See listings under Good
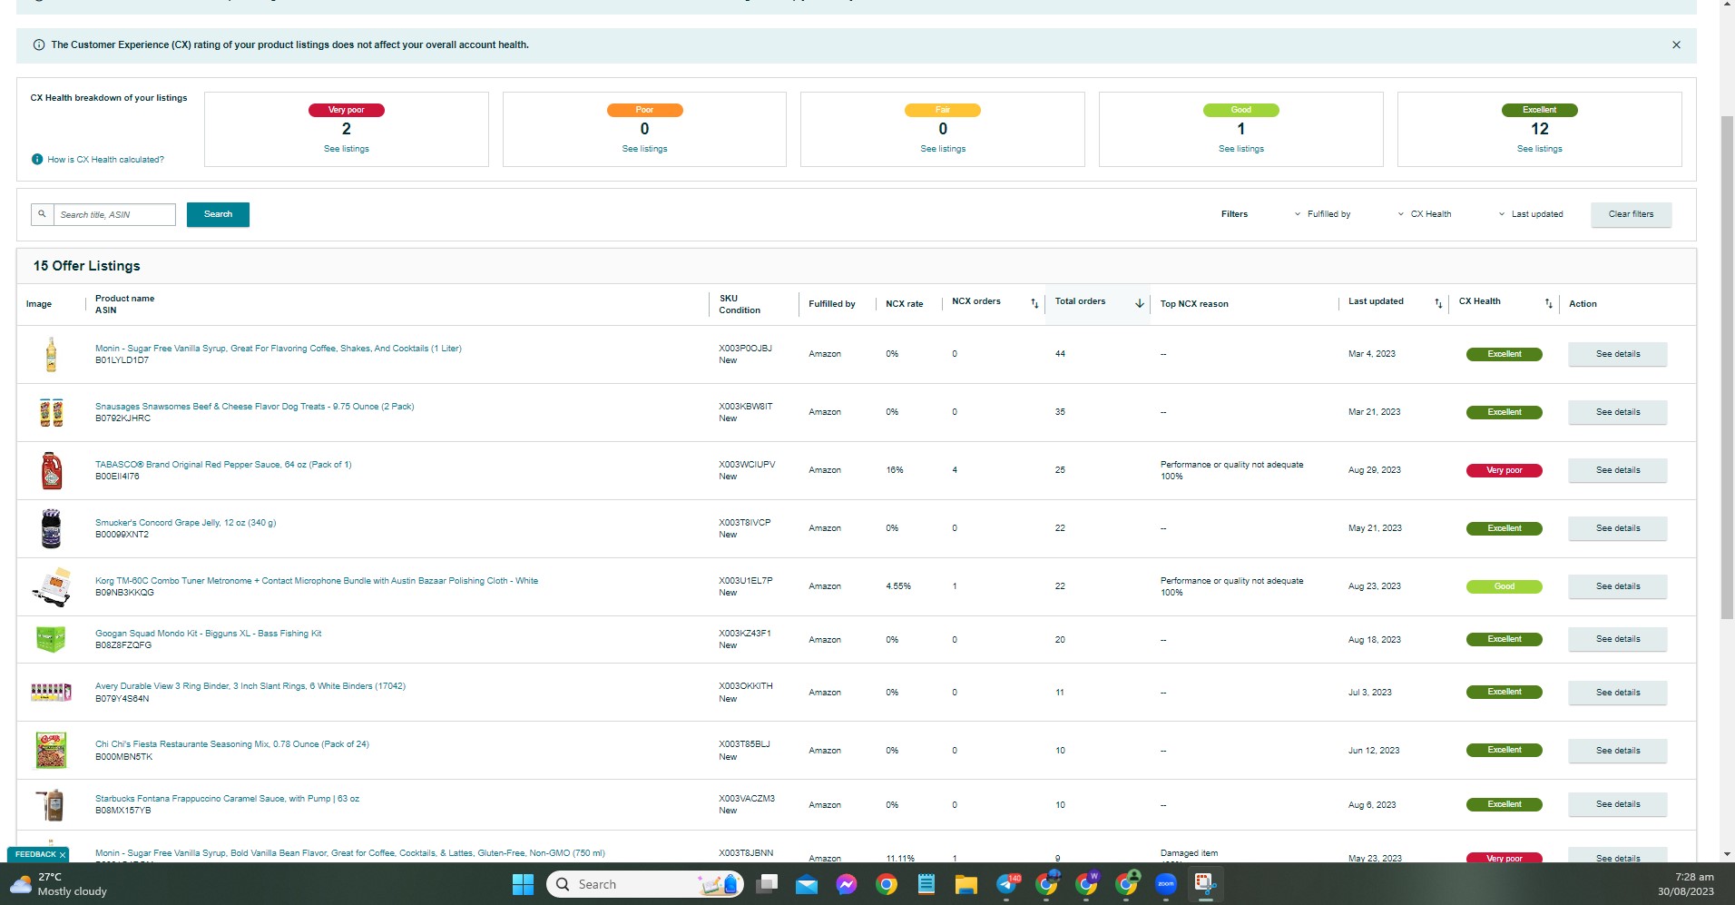This screenshot has width=1735, height=905. coord(1241,149)
